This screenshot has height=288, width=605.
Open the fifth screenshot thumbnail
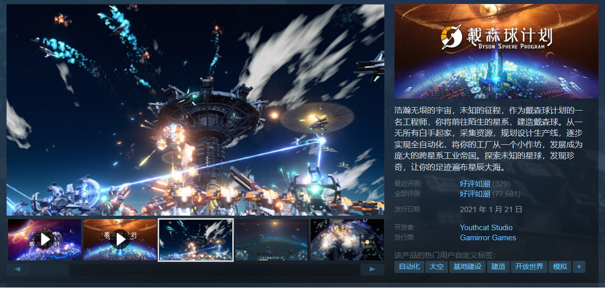(x=347, y=239)
